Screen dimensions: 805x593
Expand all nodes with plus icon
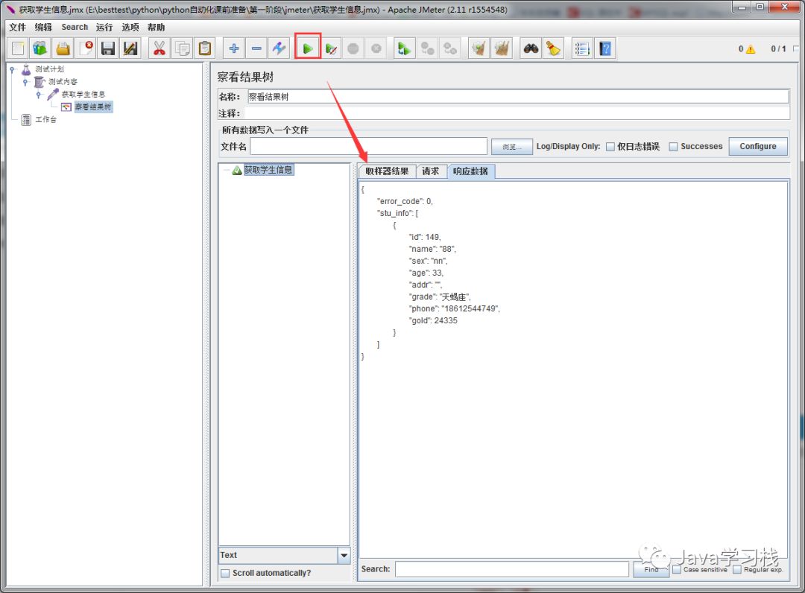pyautogui.click(x=233, y=48)
